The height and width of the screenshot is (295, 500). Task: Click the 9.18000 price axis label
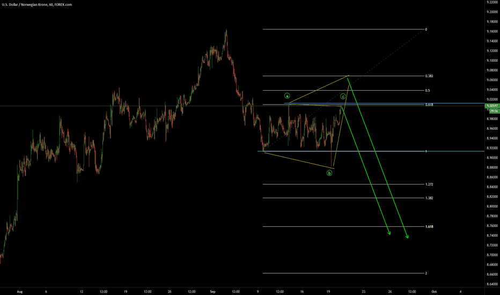click(x=492, y=21)
